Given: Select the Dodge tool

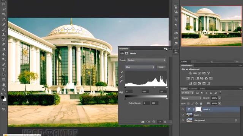Looking at the screenshot, I should 3,59.
